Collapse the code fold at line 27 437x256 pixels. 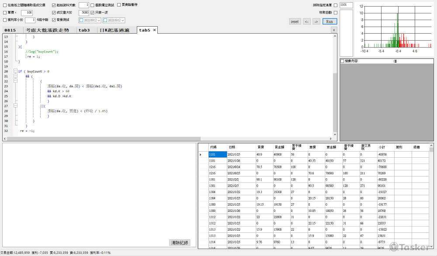[15, 106]
